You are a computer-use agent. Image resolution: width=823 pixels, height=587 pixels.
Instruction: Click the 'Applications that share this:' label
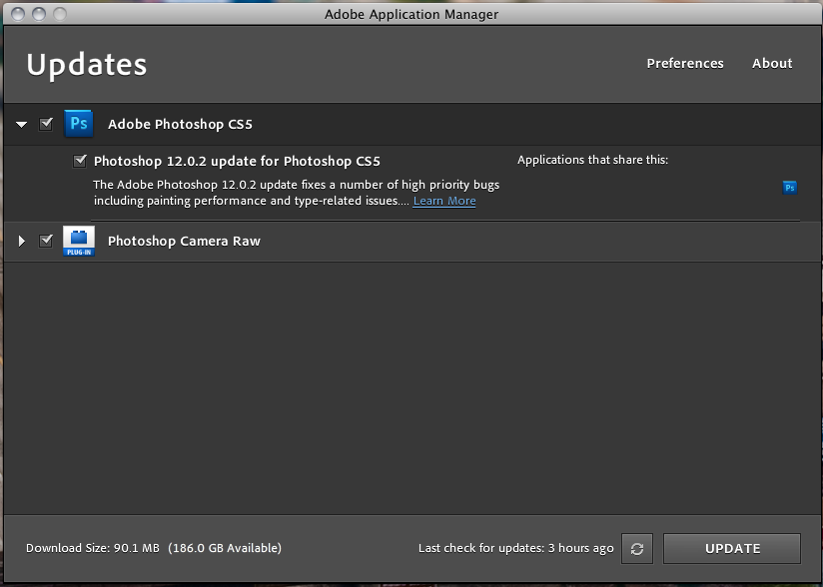(592, 160)
